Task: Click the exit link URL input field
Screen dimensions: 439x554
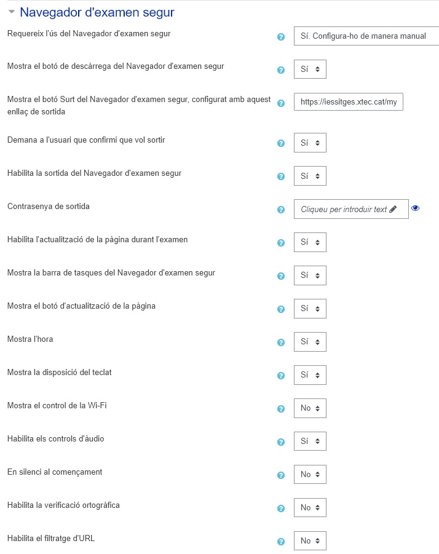Action: (x=348, y=101)
